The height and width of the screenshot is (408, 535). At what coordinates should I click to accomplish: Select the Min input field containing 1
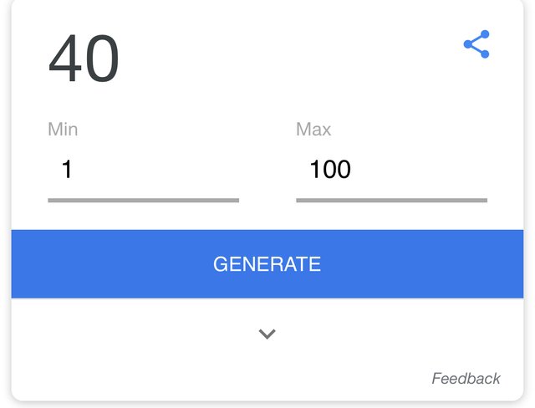143,169
